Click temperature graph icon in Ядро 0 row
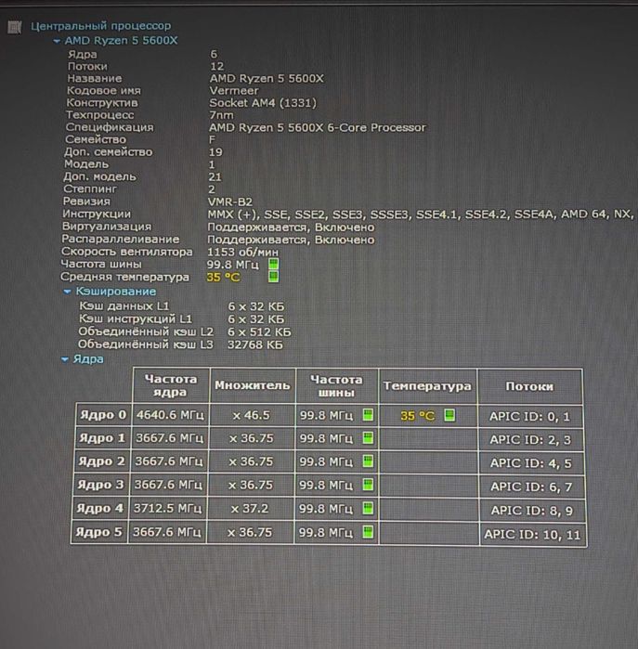Screen dimensions: 638x649 (x=449, y=415)
